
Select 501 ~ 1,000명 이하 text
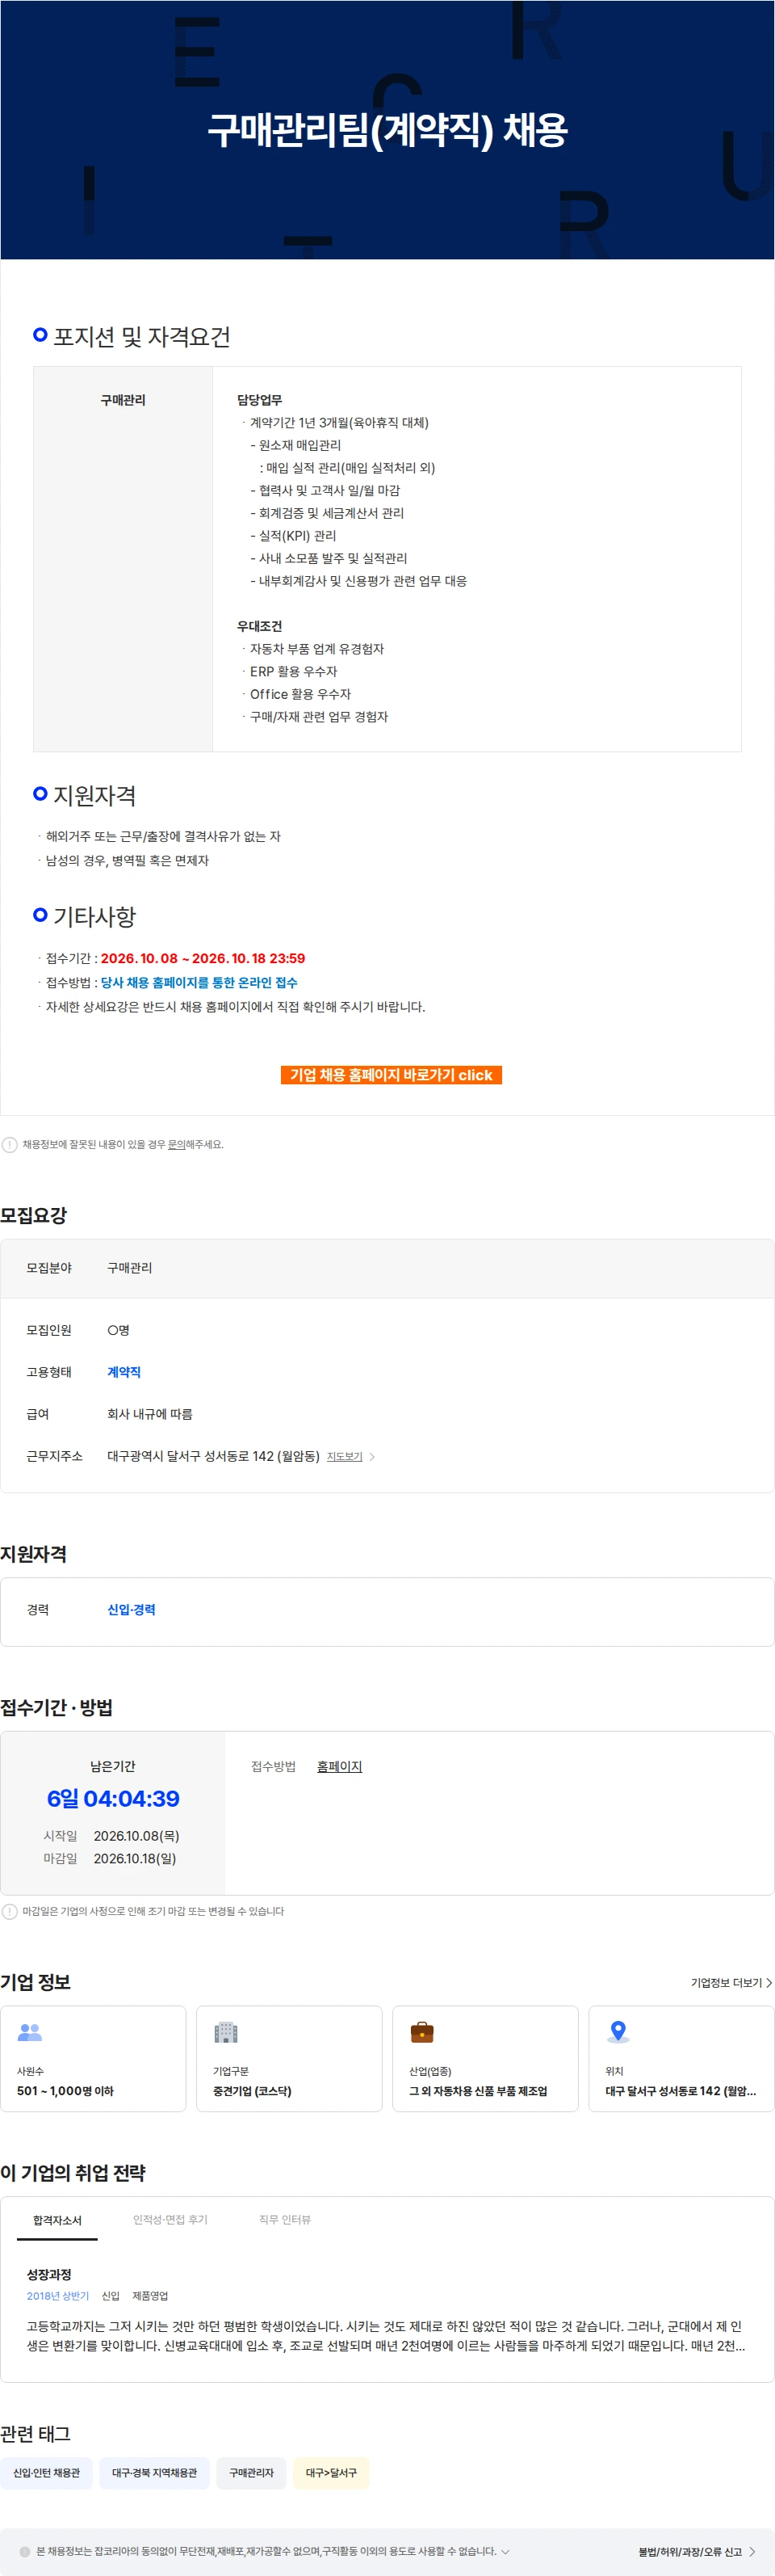tap(65, 2091)
